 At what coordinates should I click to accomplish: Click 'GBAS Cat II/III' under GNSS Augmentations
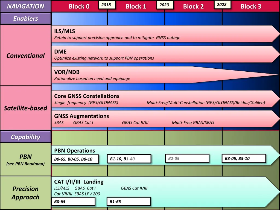coord(135,122)
